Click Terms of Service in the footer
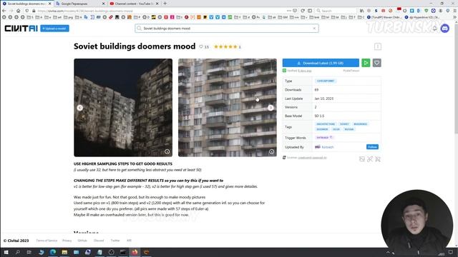Viewport: 458px width, 257px height. pos(47,241)
